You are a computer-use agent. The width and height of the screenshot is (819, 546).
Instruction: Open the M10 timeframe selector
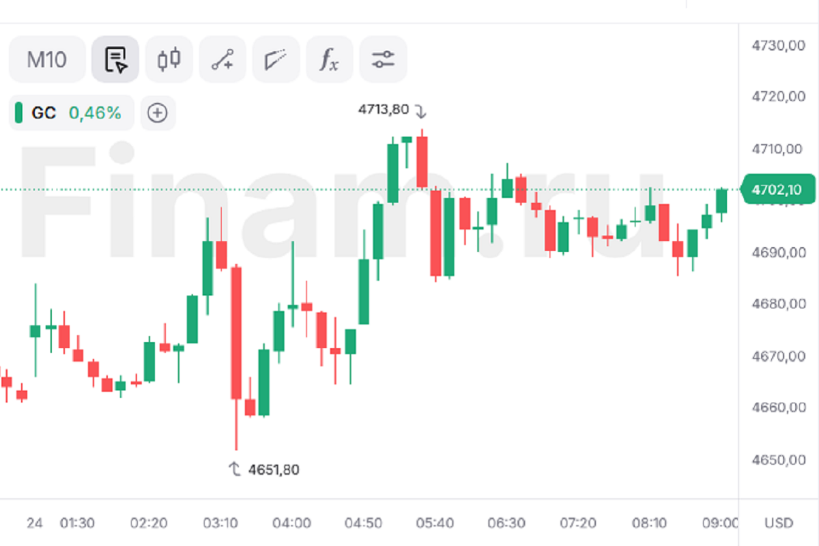pos(47,59)
